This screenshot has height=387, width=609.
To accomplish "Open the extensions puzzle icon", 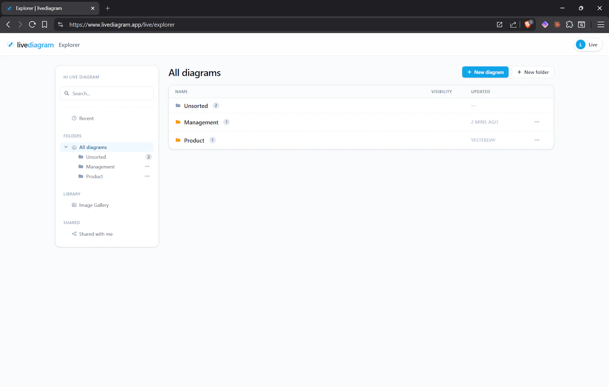I will click(x=569, y=24).
